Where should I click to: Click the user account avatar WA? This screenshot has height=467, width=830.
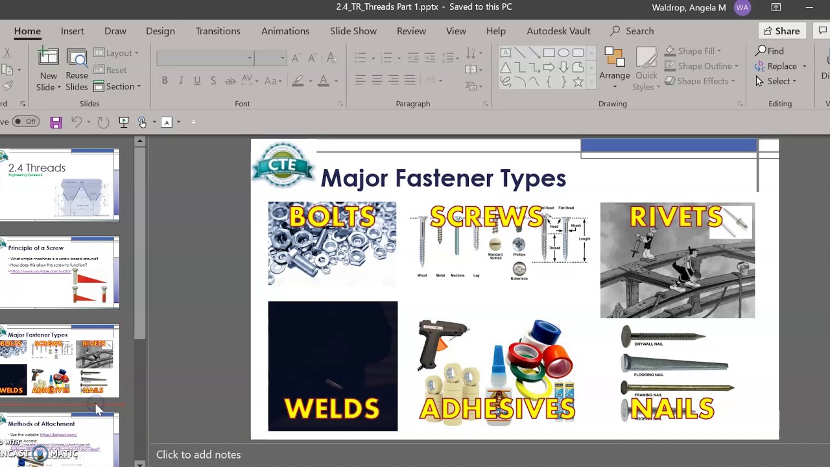[x=742, y=8]
